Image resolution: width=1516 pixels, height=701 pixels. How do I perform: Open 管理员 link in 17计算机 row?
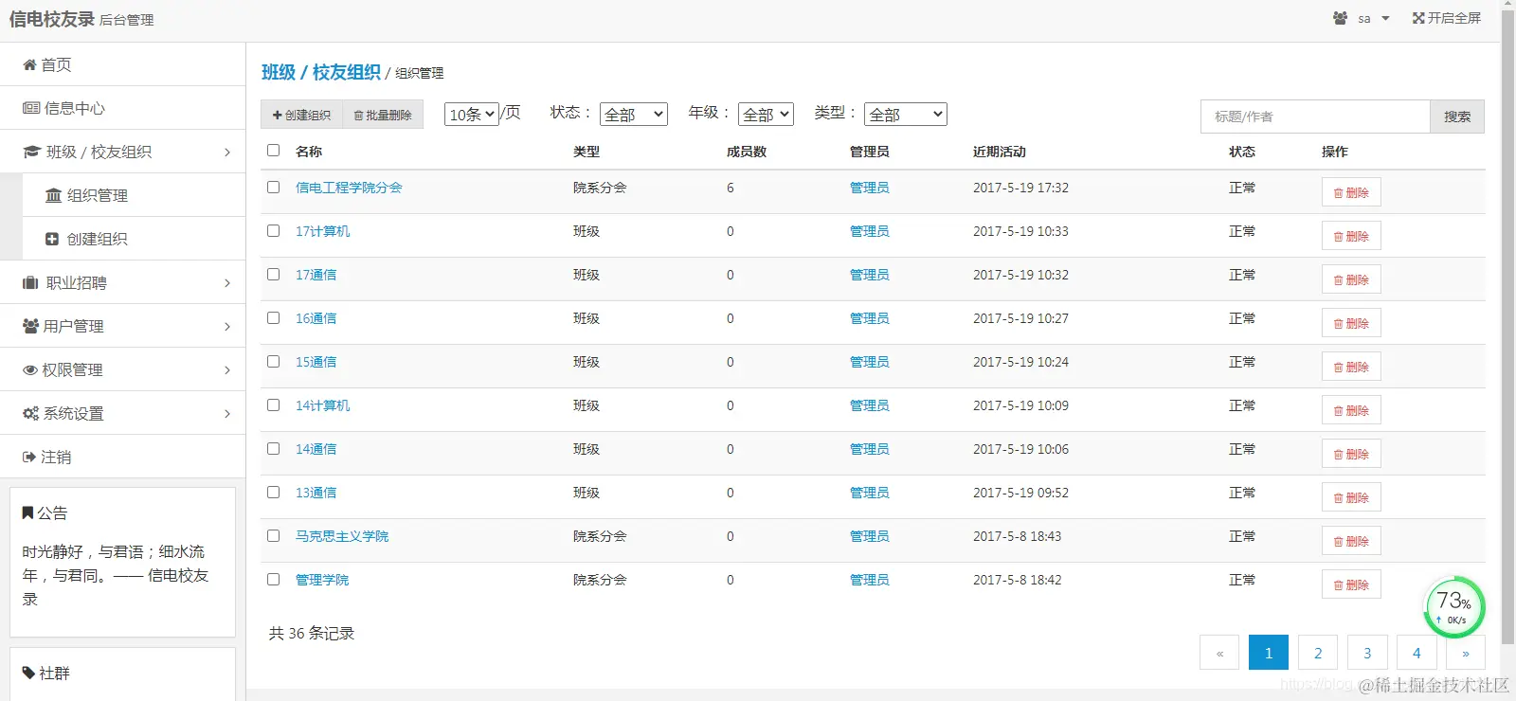[x=869, y=231]
